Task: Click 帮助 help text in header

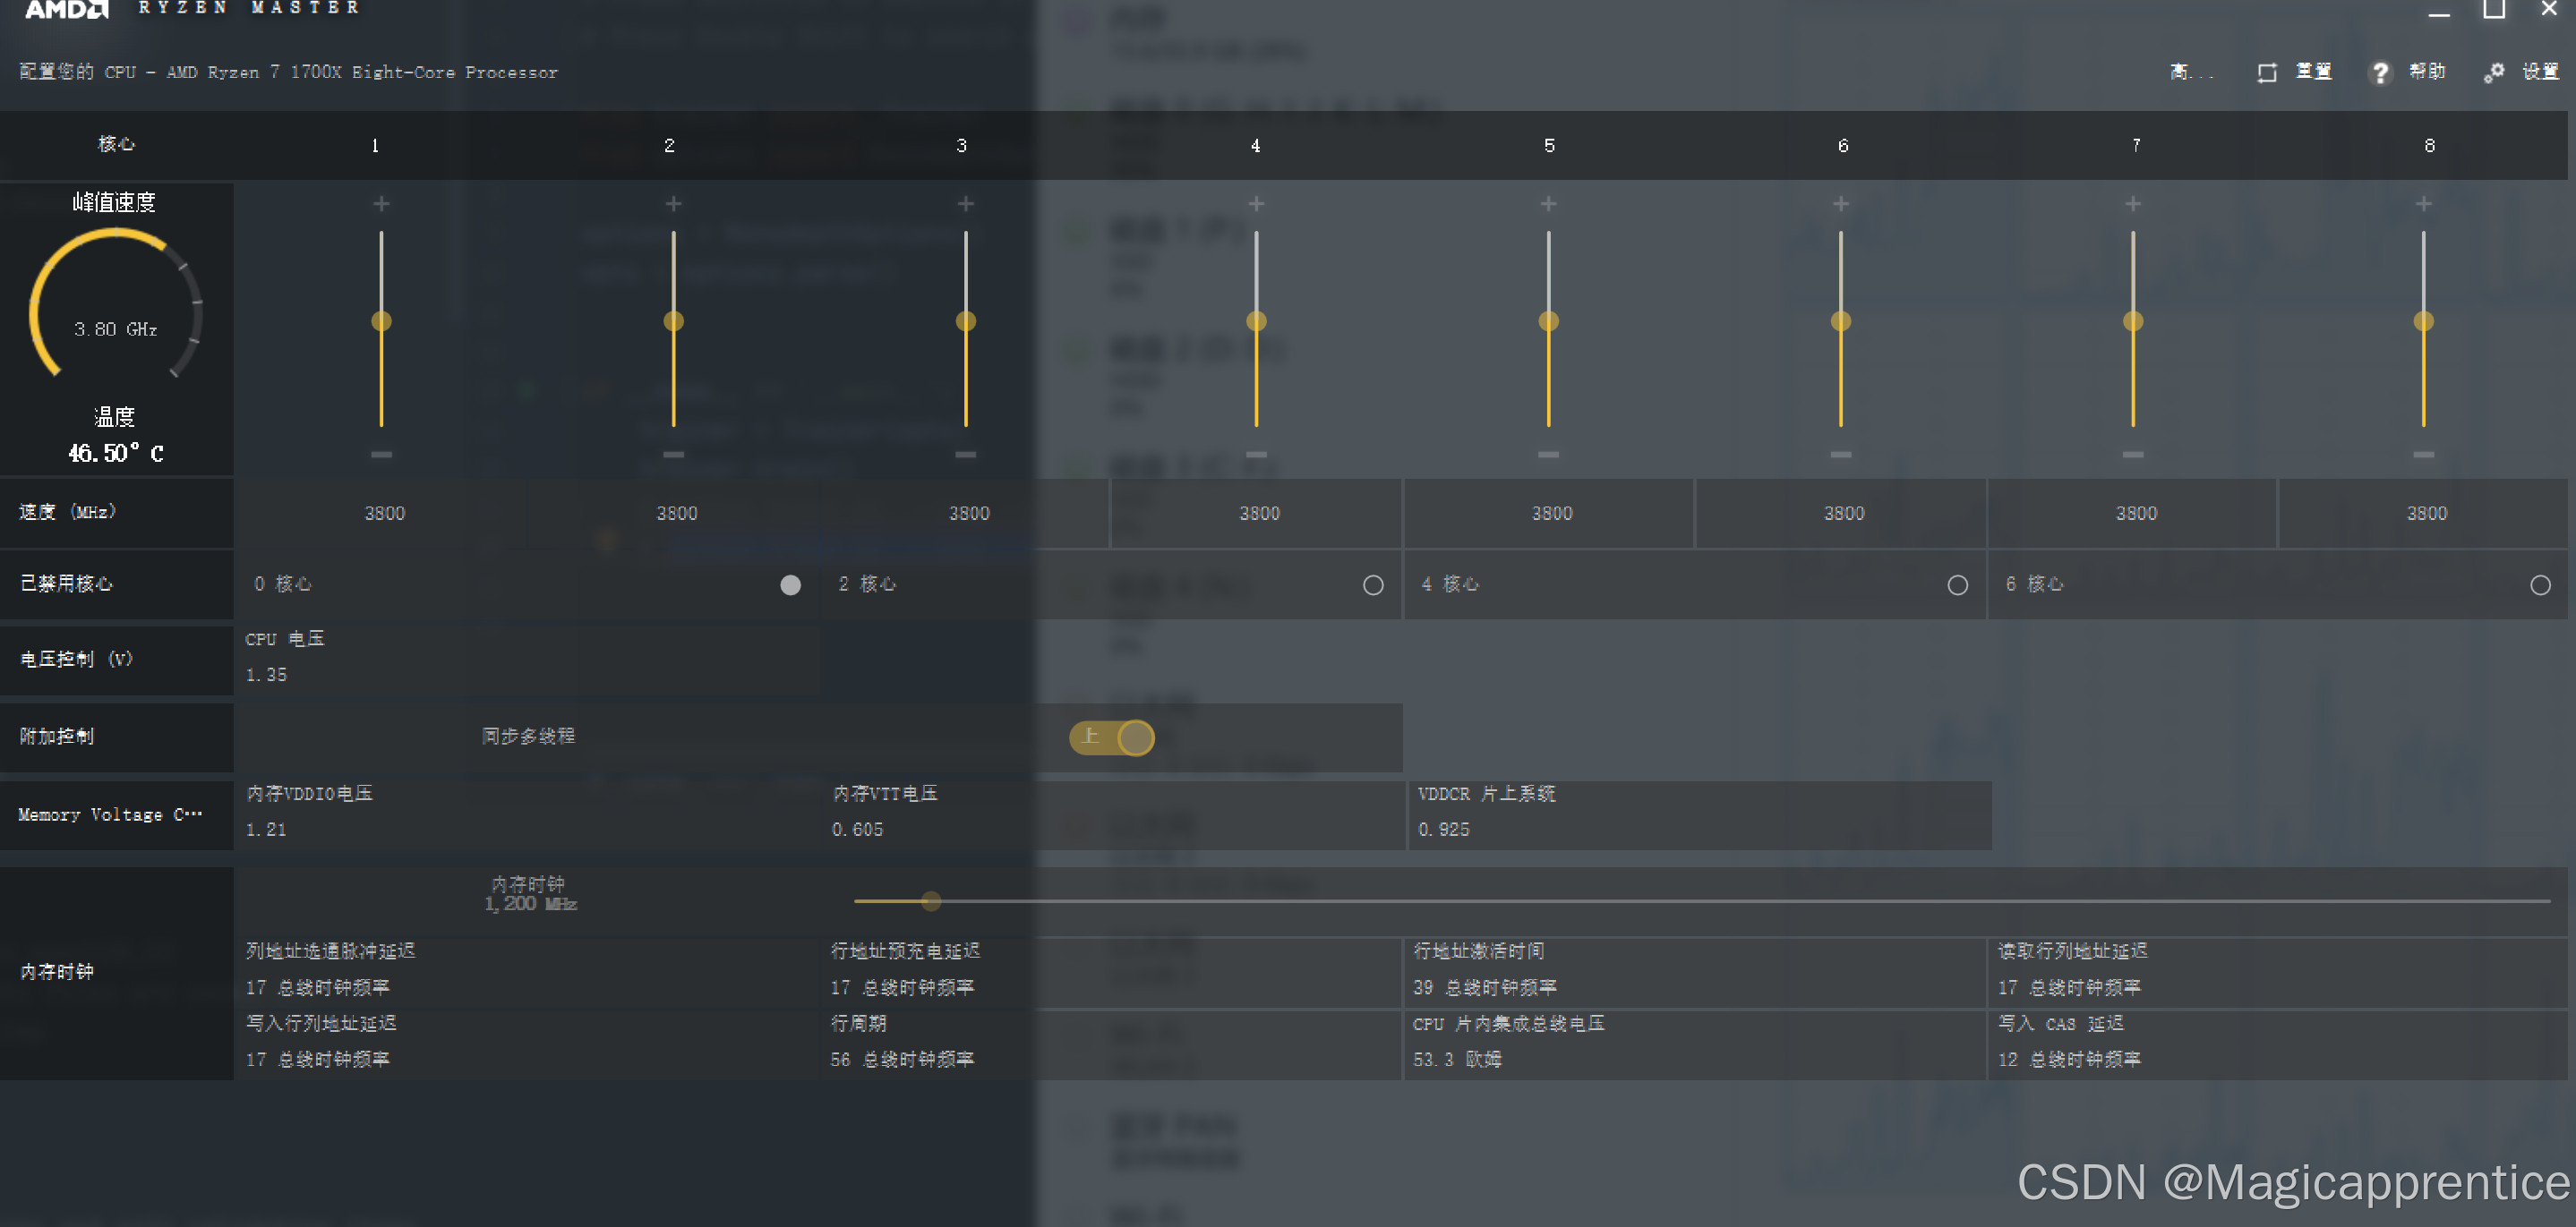Action: [x=2427, y=72]
